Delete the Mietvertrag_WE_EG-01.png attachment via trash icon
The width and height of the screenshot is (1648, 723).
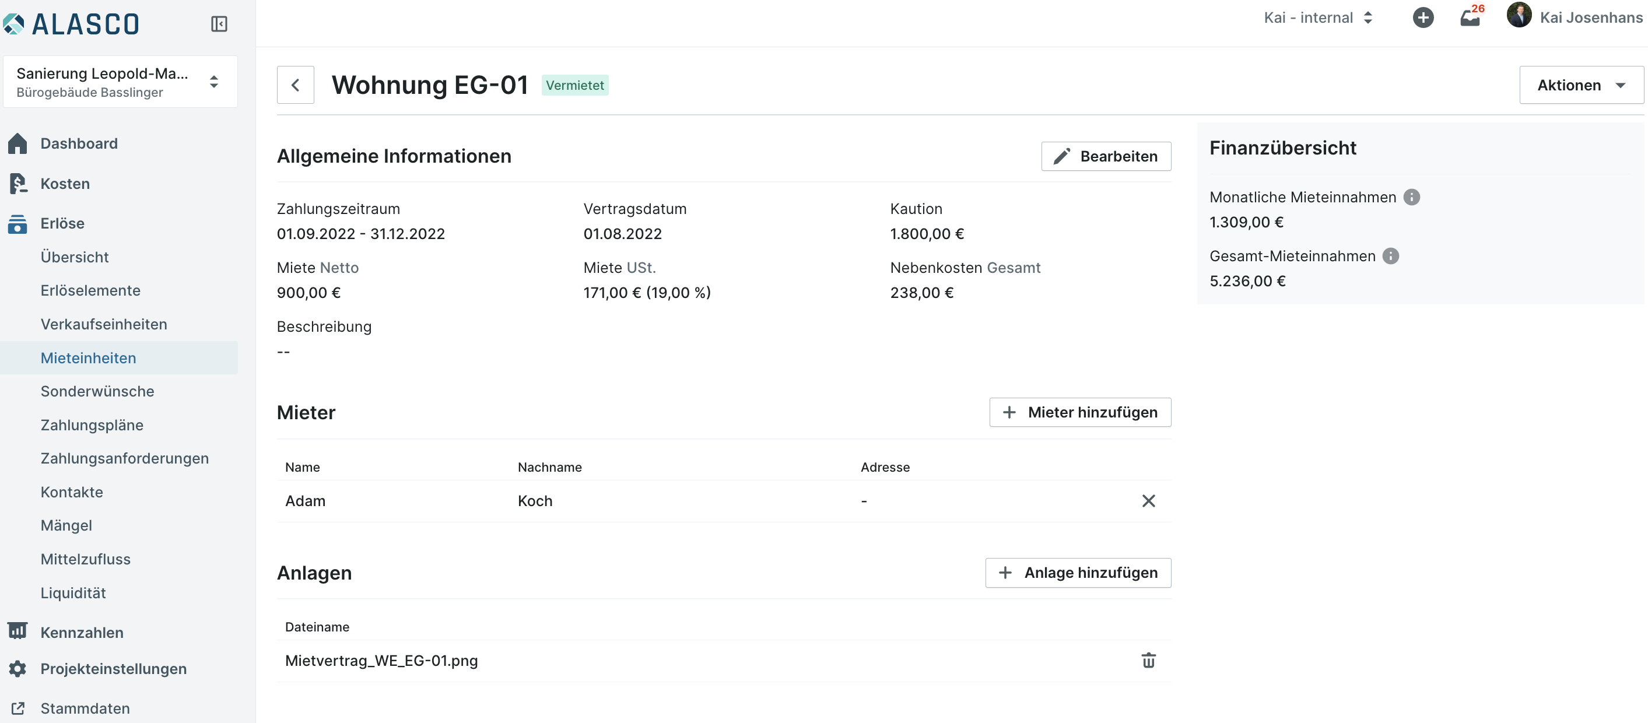tap(1148, 660)
